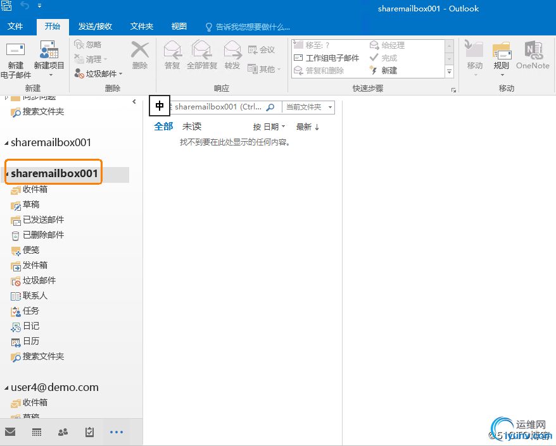Viewport: 556px width, 446px height.
Task: Show All (全部) messages filter
Action: click(x=163, y=127)
